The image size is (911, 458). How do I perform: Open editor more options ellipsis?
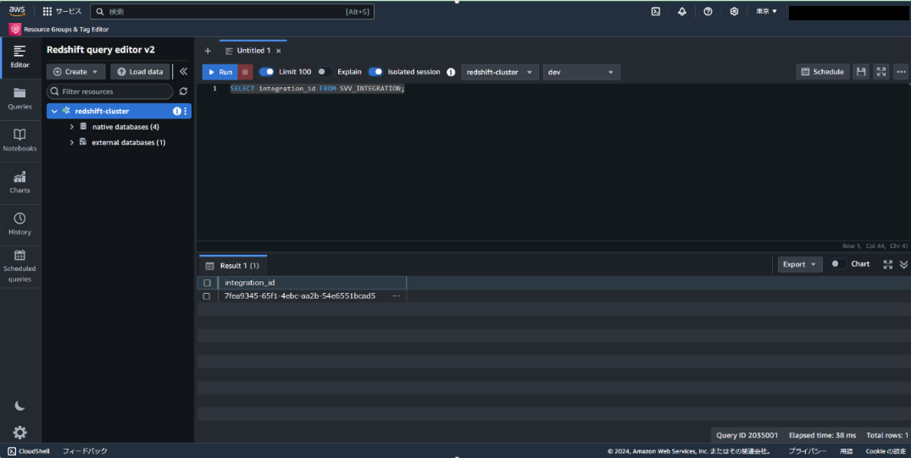[901, 71]
